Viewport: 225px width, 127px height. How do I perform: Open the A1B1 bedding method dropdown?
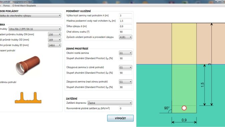(x=126, y=37)
